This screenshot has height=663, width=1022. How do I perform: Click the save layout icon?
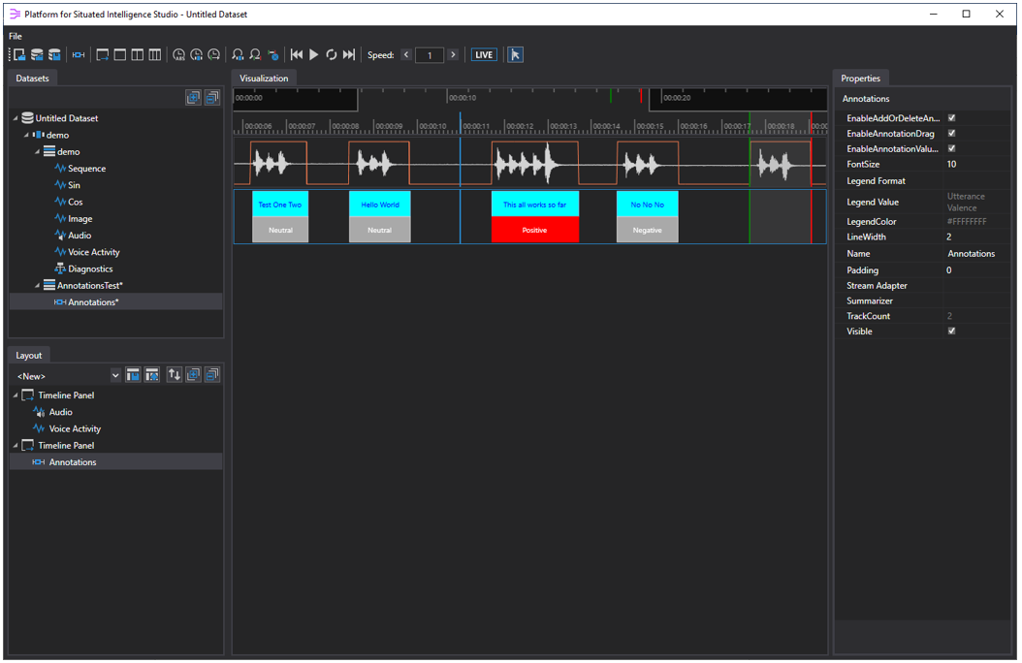point(134,375)
